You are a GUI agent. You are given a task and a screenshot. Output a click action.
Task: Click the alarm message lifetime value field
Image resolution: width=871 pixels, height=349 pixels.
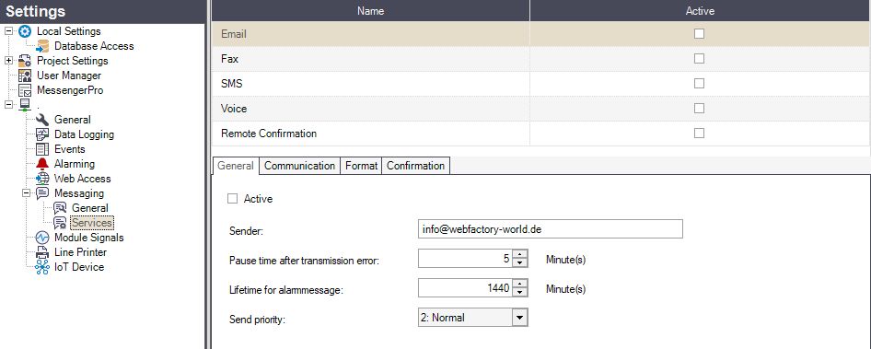point(465,288)
